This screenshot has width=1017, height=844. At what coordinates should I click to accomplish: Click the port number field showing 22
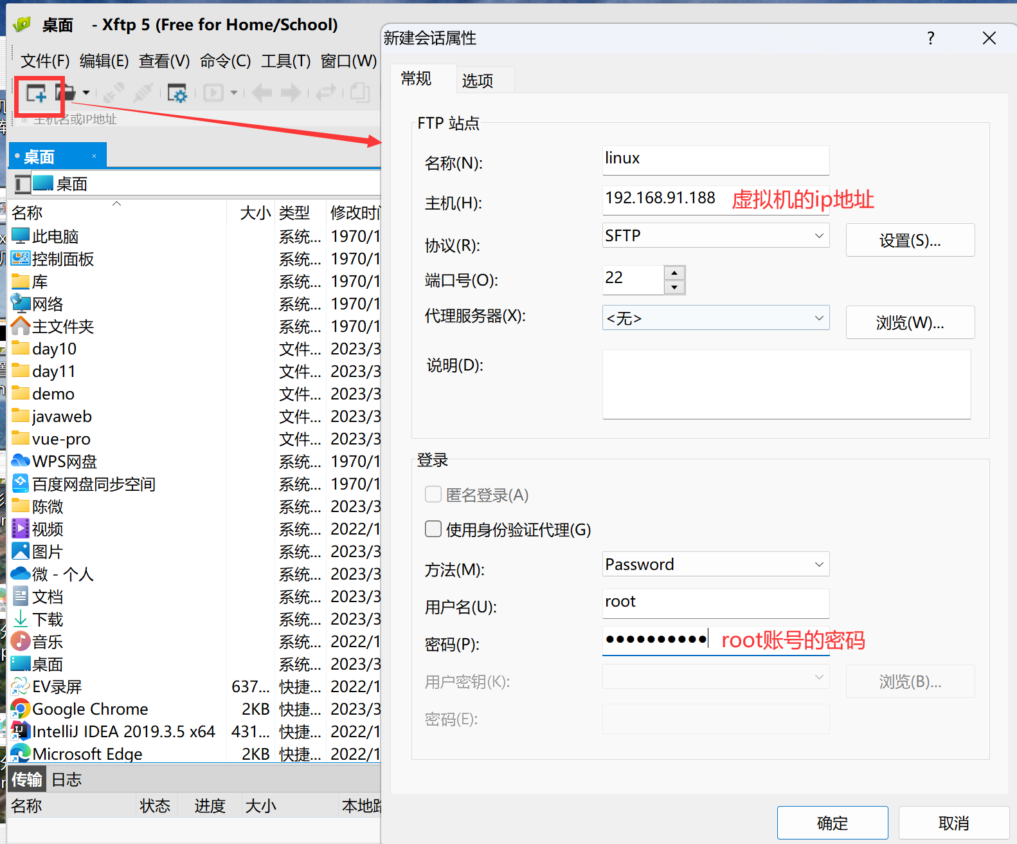(x=633, y=280)
